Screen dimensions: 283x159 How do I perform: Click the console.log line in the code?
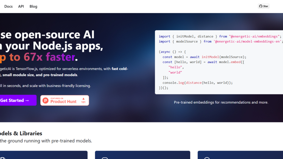[x=198, y=82]
